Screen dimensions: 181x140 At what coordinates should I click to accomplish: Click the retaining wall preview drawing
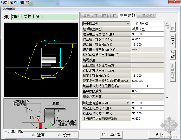click(41, 59)
